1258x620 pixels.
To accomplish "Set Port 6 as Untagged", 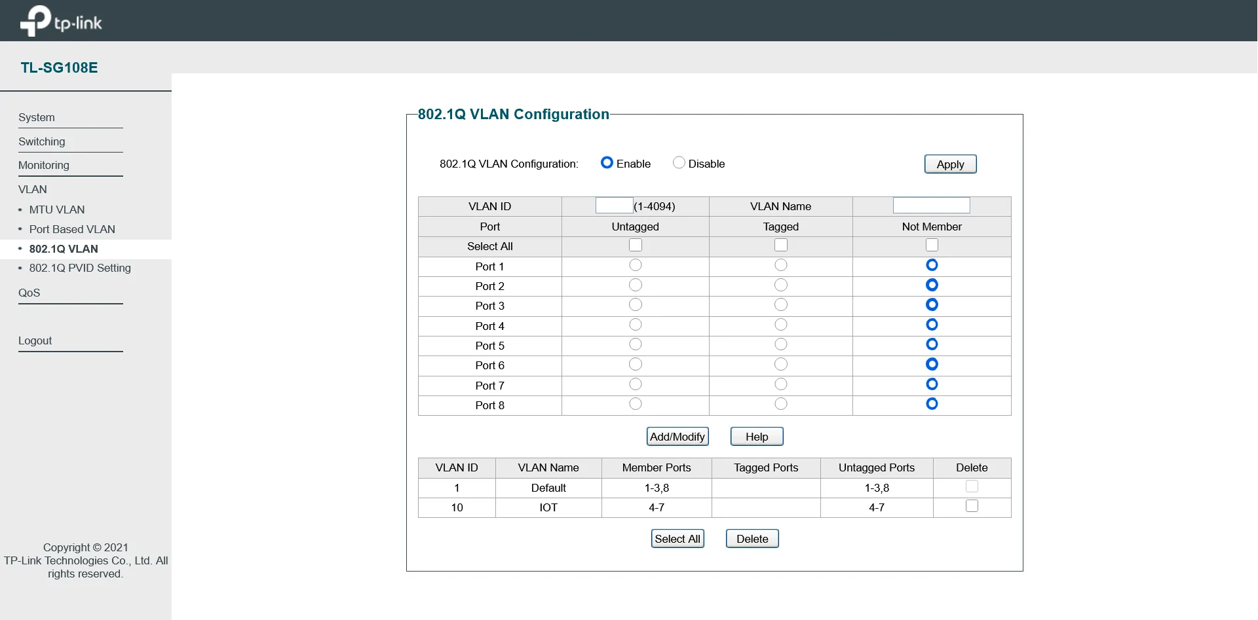I will click(x=636, y=364).
